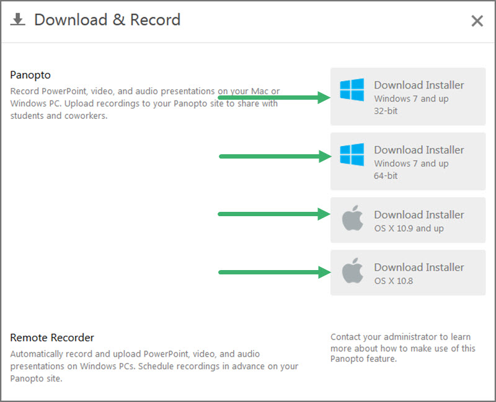
Task: Click the 'Remote Recorder' heading
Action: coord(52,338)
